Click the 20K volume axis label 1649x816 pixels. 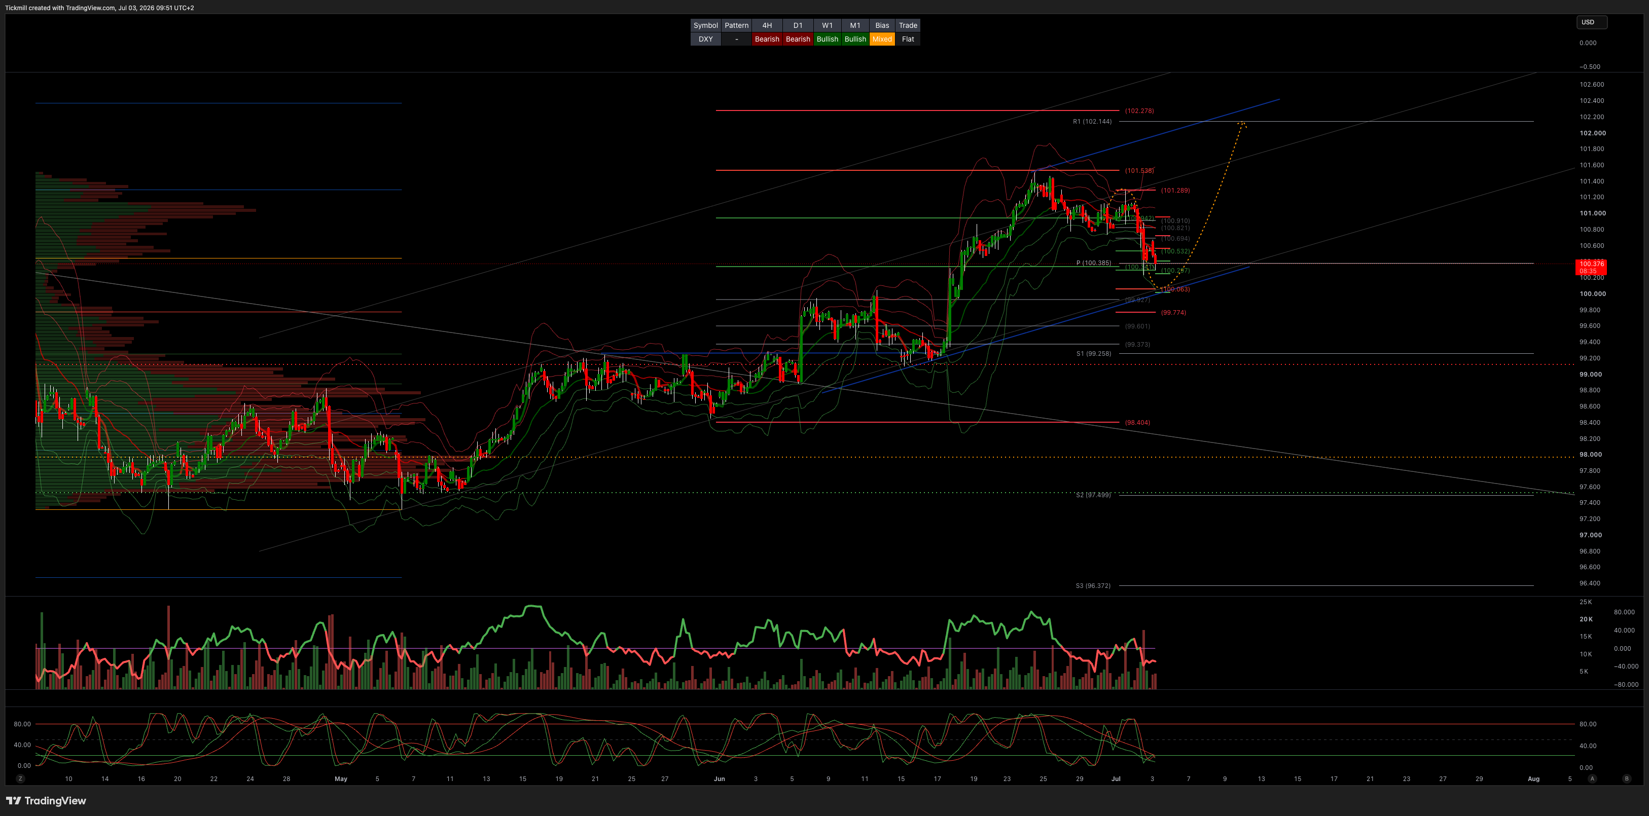[x=1586, y=619]
